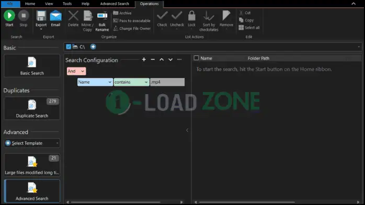Click the Check list action icon
The height and width of the screenshot is (205, 365).
[x=162, y=16]
